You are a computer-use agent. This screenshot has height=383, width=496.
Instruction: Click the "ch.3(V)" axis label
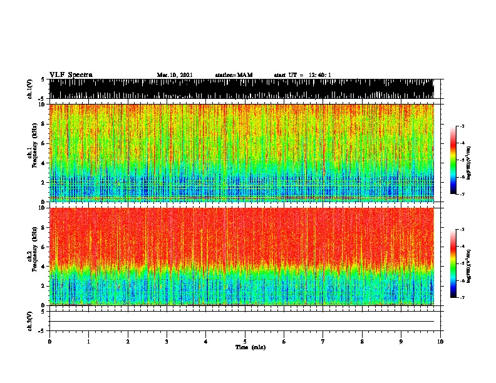(30, 321)
